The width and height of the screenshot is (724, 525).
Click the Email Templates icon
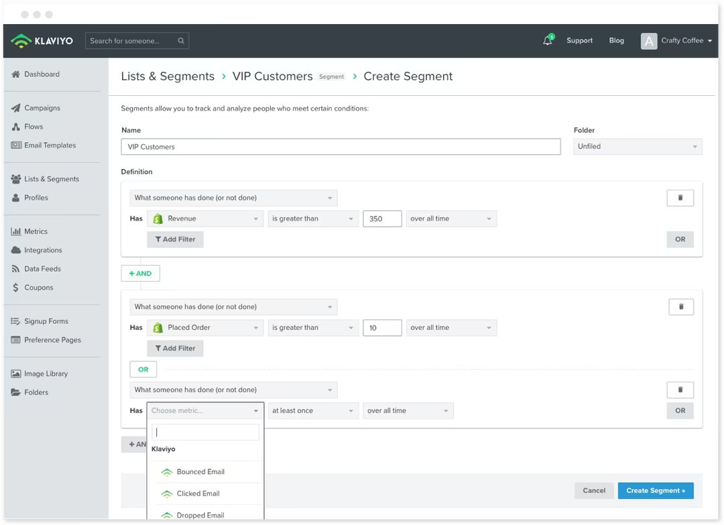[x=15, y=145]
